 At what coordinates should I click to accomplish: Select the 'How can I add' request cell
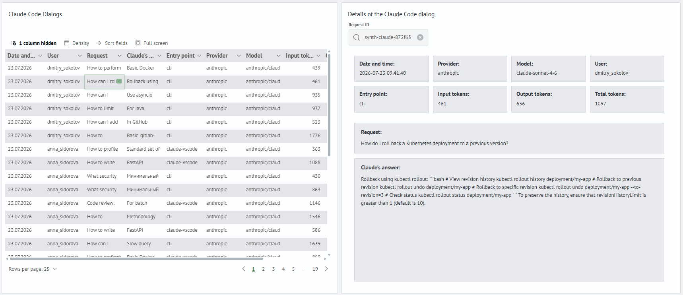pos(105,122)
